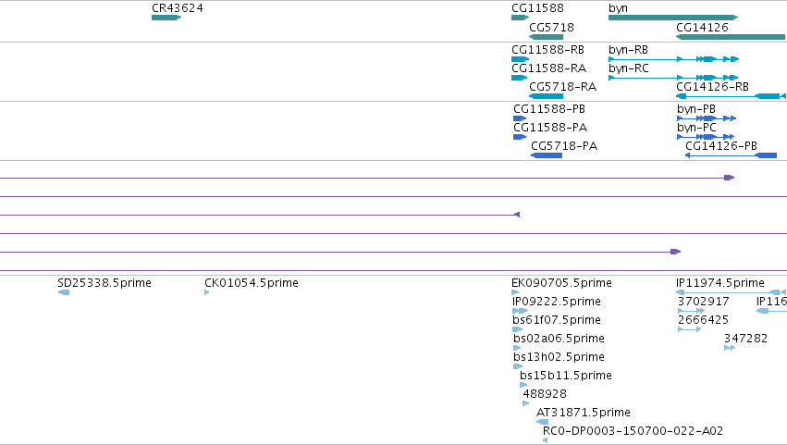Click the blue CG5718-PA protein bar
This screenshot has width=787, height=445.
(x=547, y=155)
